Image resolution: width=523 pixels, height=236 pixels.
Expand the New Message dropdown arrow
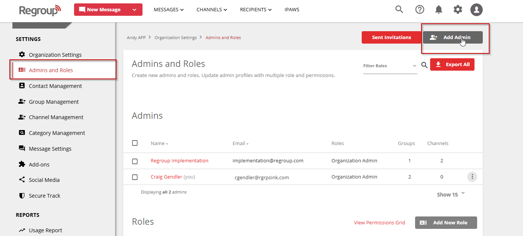point(135,10)
